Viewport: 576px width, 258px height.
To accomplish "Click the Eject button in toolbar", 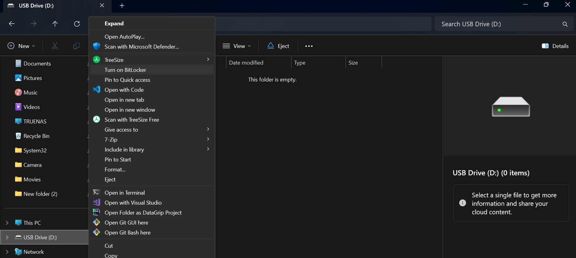I will tap(278, 46).
